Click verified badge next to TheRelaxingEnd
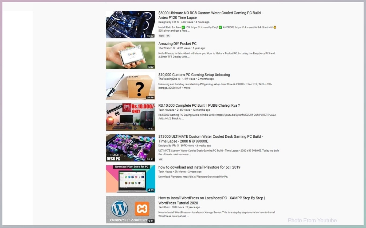This screenshot has width=366, height=228. click(x=179, y=79)
